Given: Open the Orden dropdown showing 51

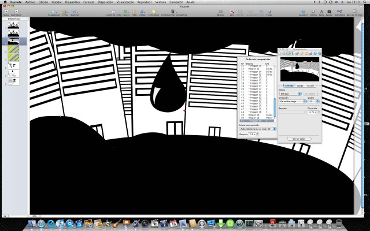Looking at the screenshot, I should (313, 102).
